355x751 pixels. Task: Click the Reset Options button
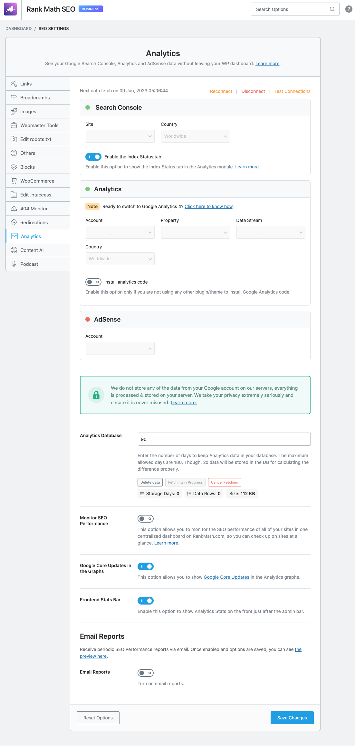pyautogui.click(x=98, y=718)
